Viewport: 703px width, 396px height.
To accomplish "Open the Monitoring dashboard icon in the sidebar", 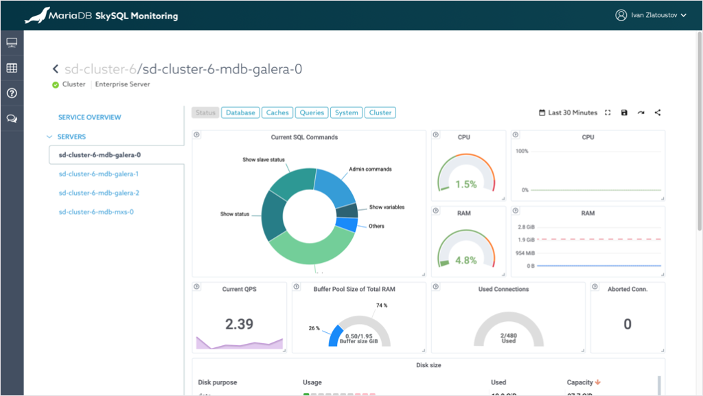I will pyautogui.click(x=11, y=42).
